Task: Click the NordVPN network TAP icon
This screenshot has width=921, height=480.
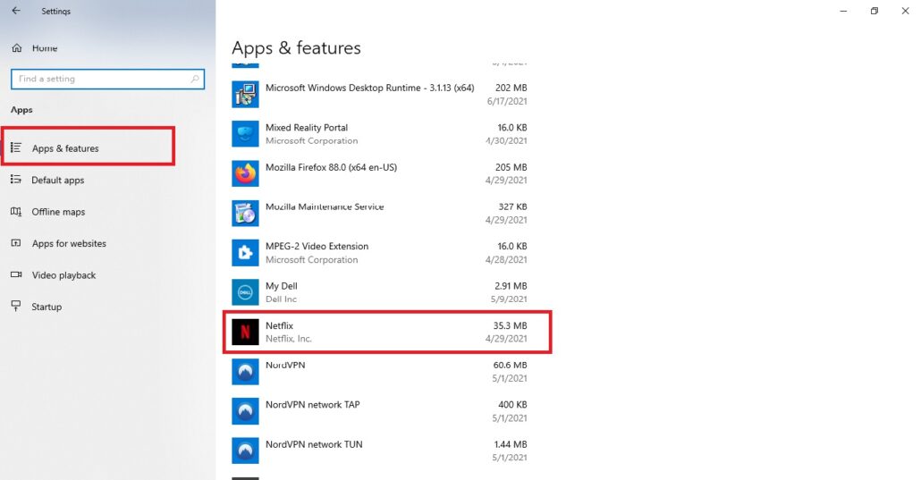Action: coord(245,410)
